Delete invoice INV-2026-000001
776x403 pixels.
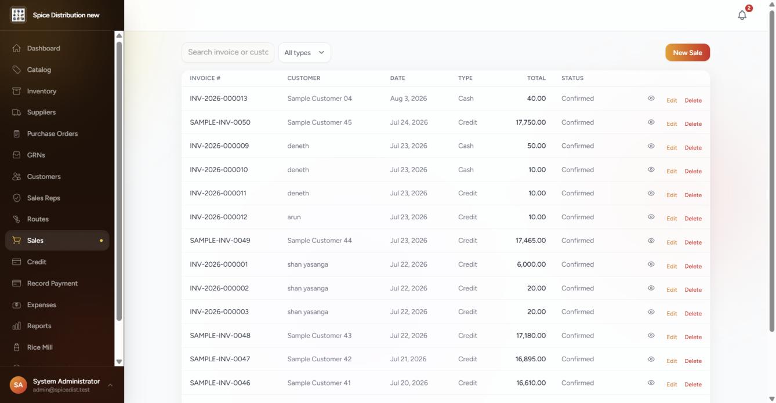pyautogui.click(x=693, y=266)
